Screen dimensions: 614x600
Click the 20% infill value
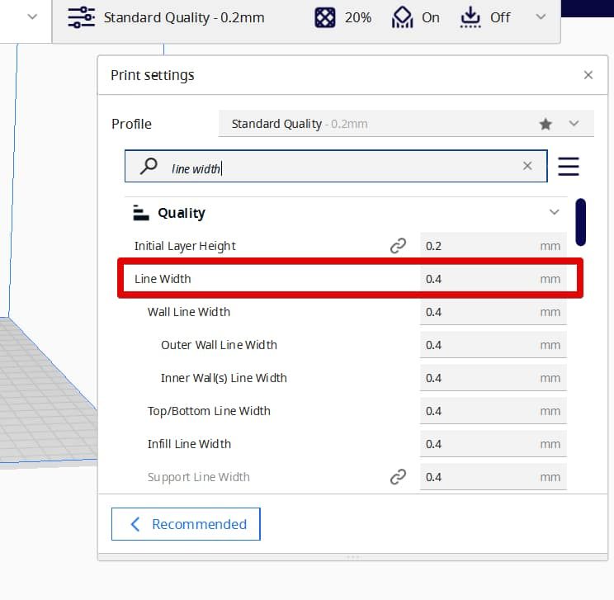(358, 17)
